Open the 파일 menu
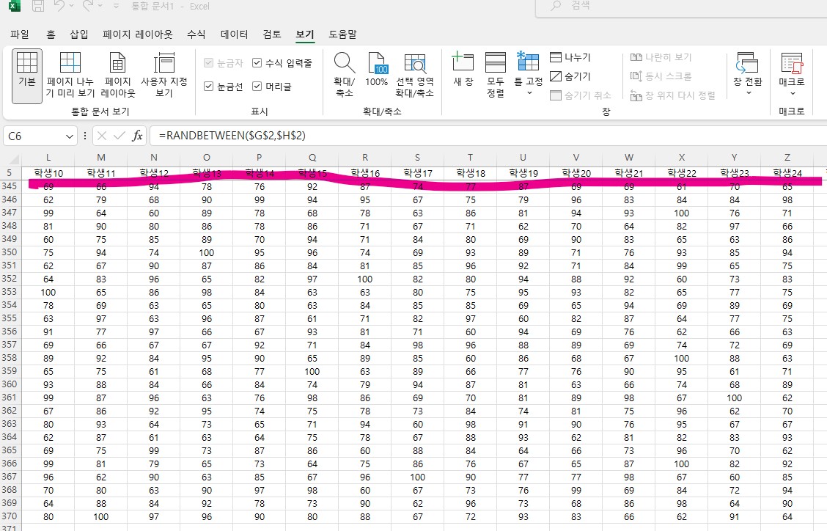 tap(19, 34)
